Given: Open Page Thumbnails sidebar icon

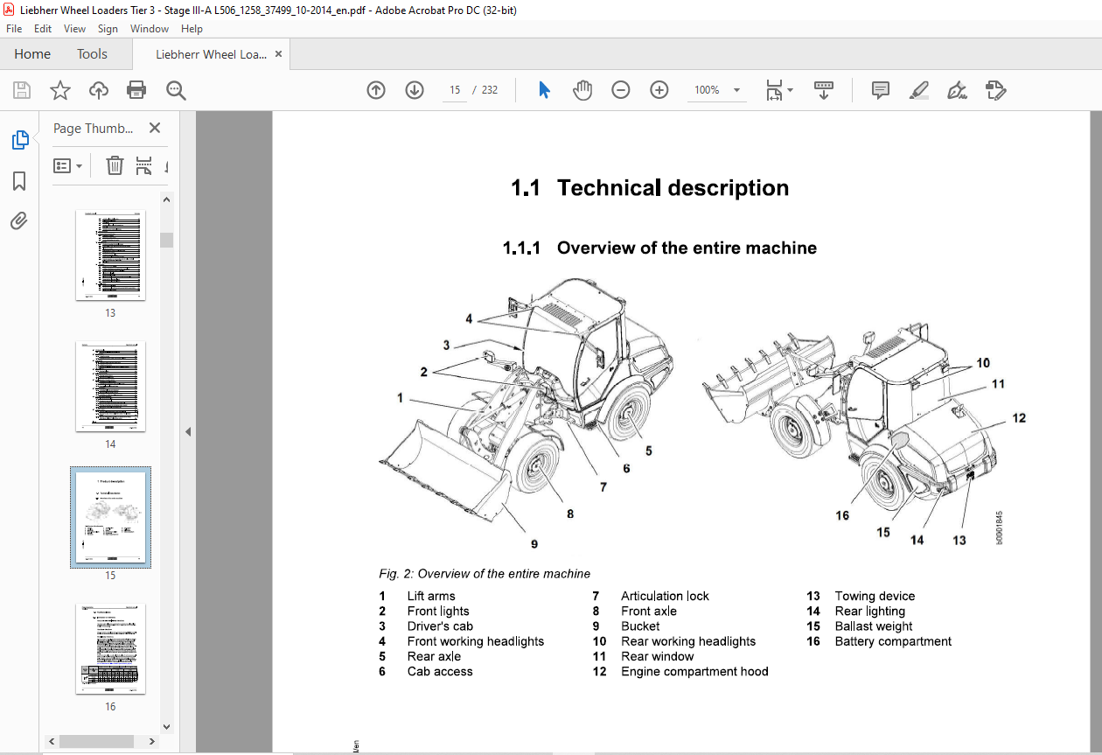Looking at the screenshot, I should click(x=19, y=140).
